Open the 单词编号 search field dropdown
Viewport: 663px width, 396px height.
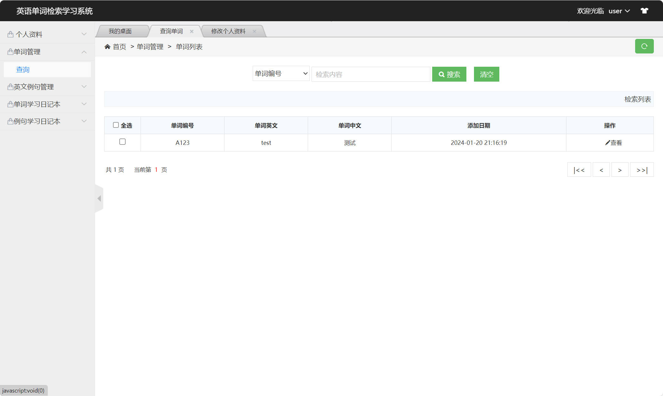pyautogui.click(x=281, y=74)
